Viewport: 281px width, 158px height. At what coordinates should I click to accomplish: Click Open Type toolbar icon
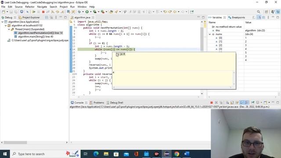111,12
